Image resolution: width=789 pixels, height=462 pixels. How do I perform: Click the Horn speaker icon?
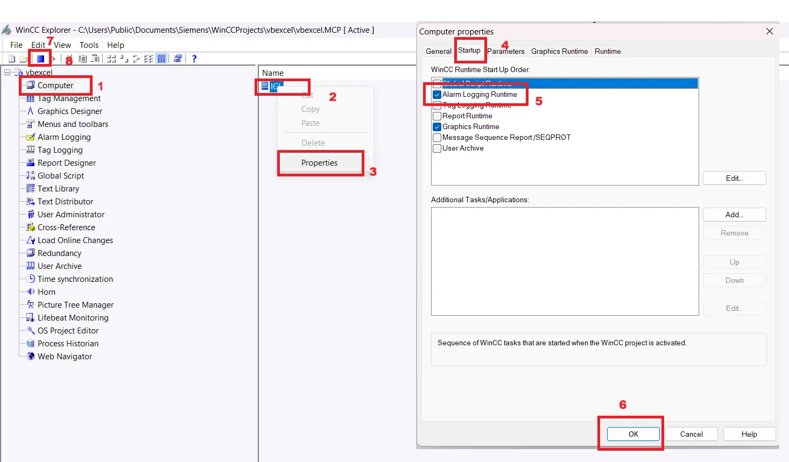pyautogui.click(x=31, y=292)
